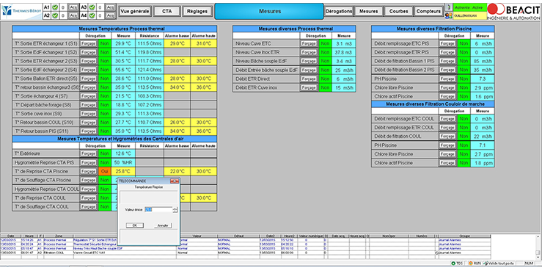Toggle Non state for T° Extérieure

105,153
